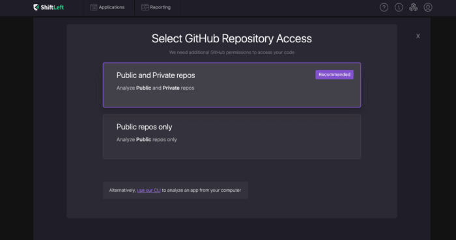Viewport: 456px width, 240px height.
Task: Click the ShiftLeft logo
Action: click(49, 7)
